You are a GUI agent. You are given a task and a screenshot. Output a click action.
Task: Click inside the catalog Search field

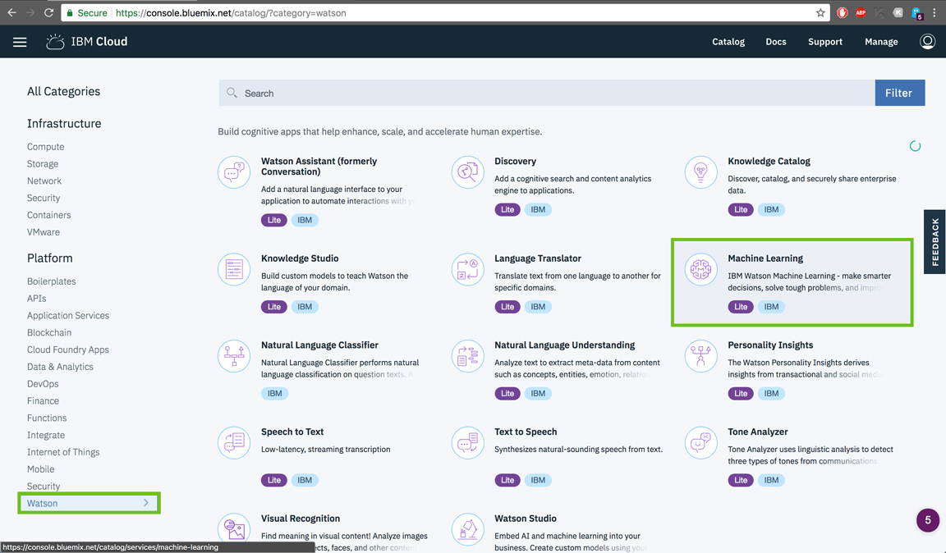coord(547,93)
